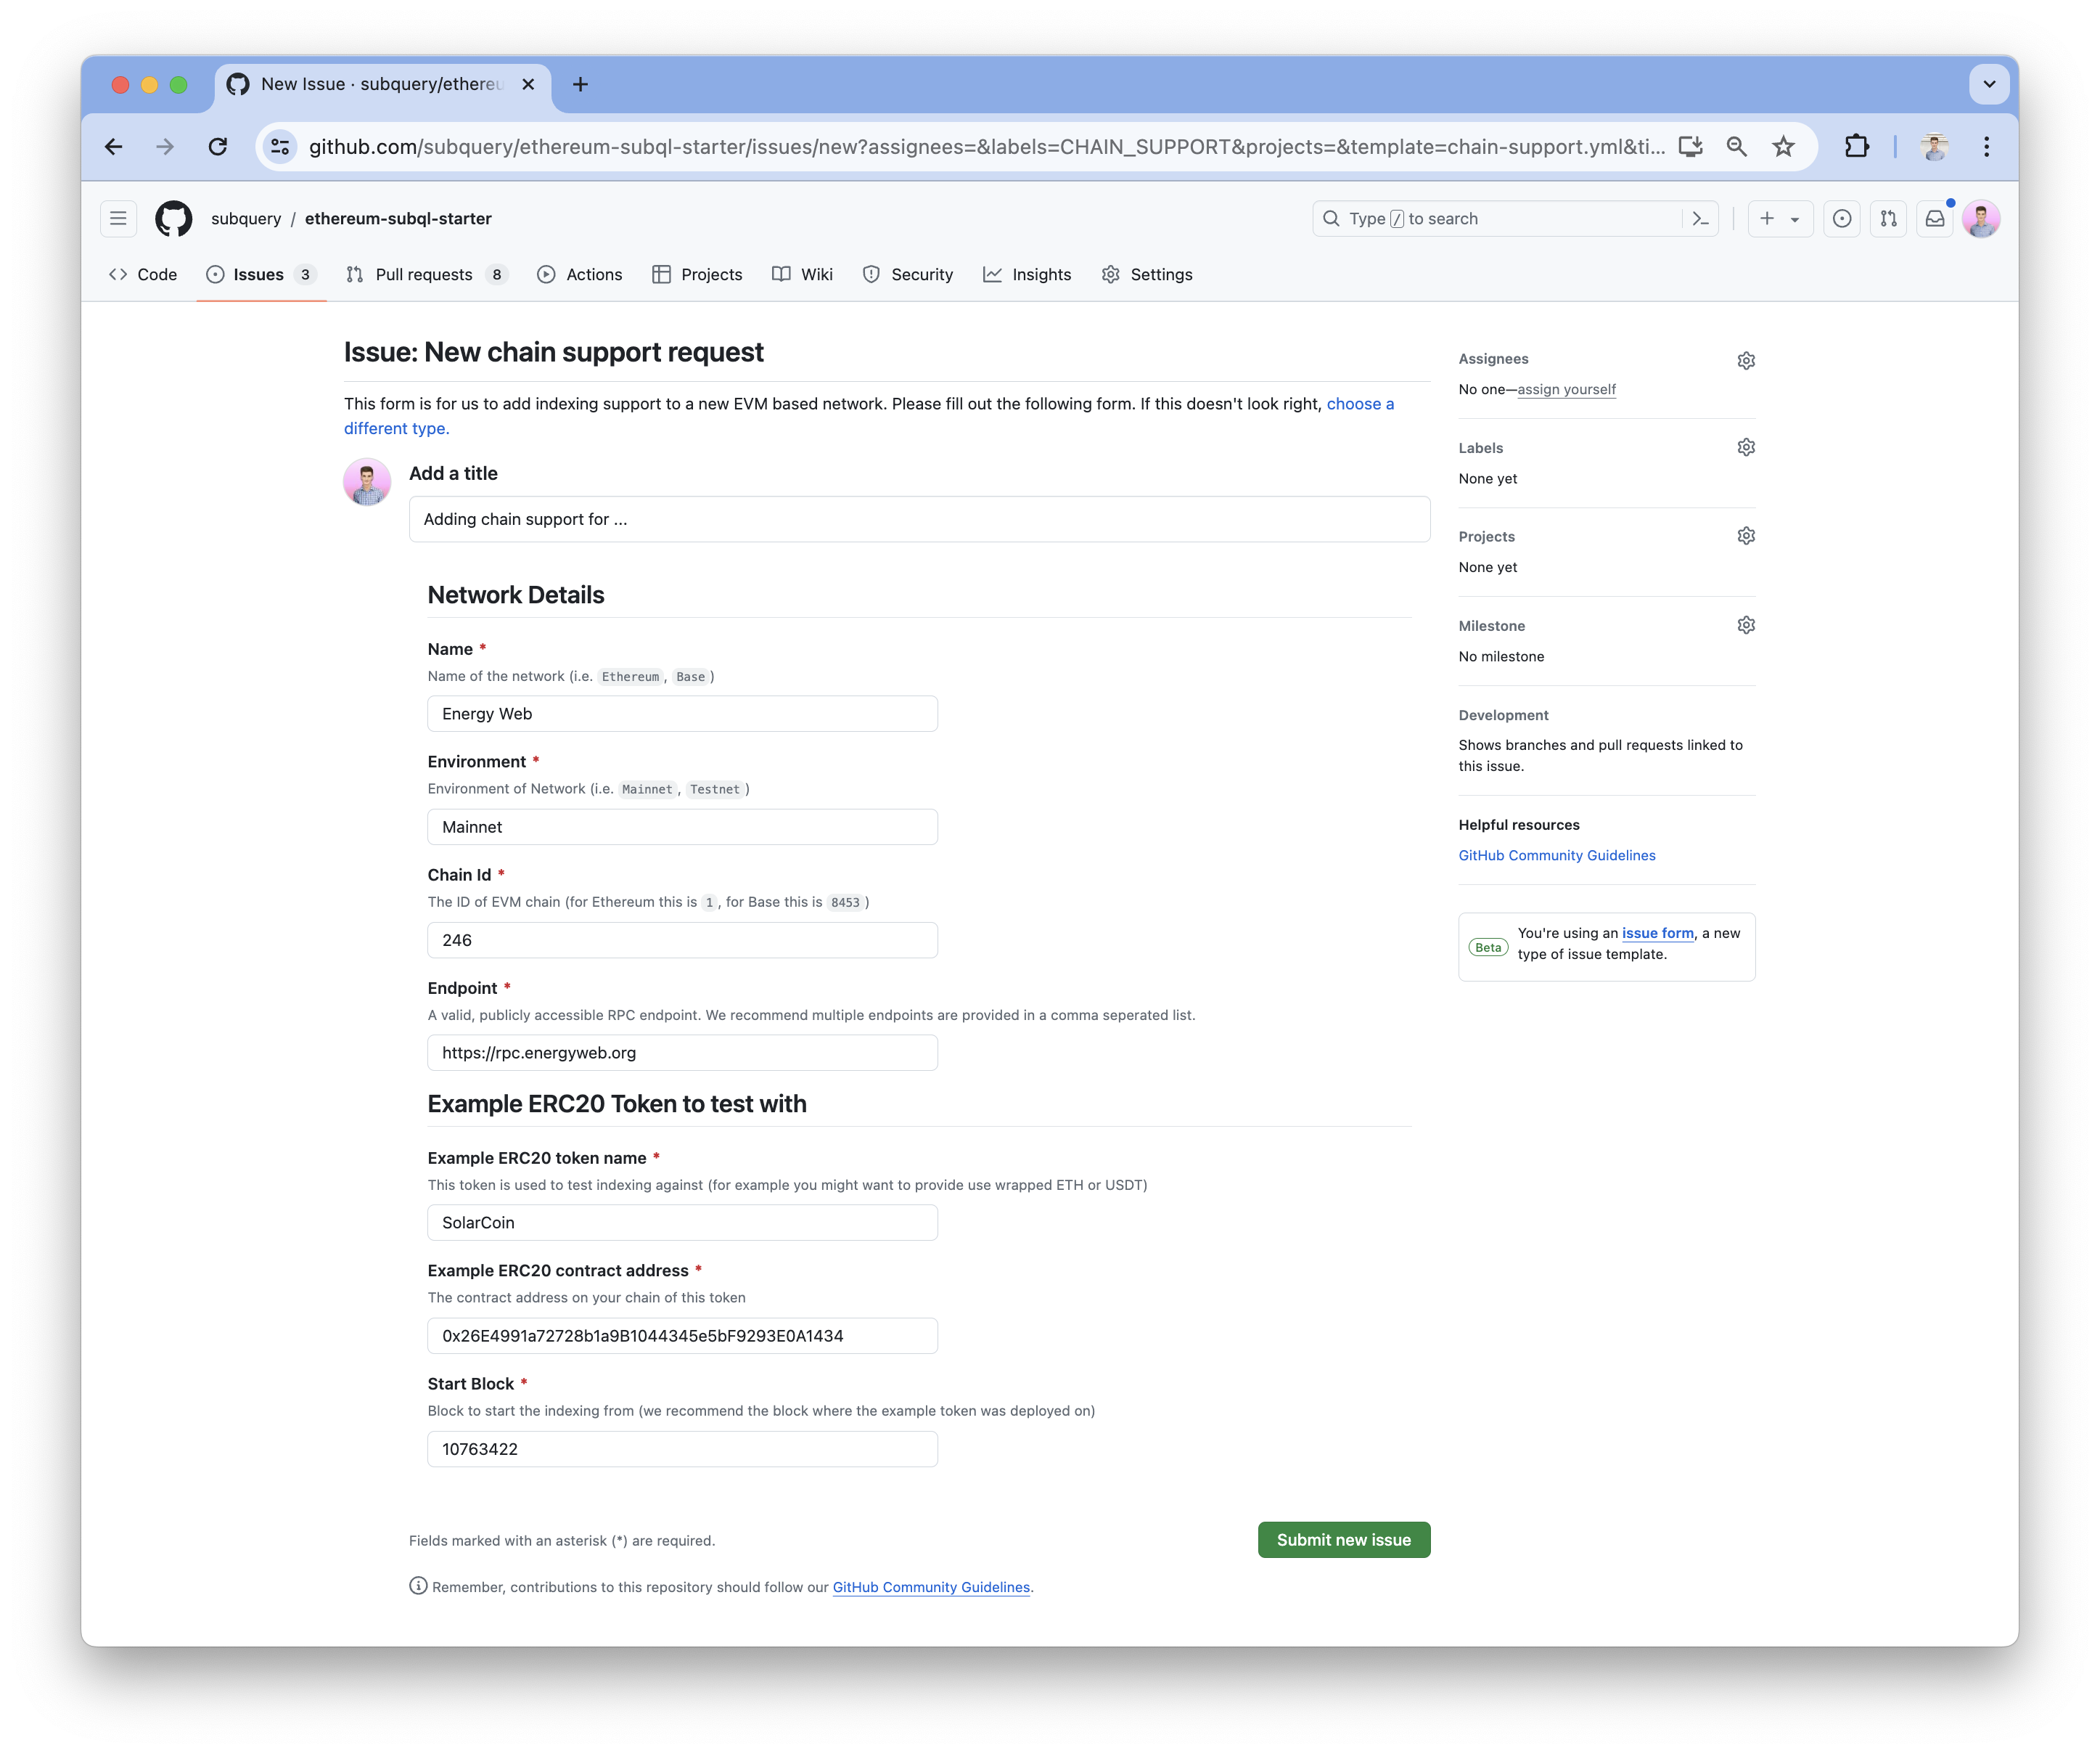Open your pull requests icon

coord(1888,218)
